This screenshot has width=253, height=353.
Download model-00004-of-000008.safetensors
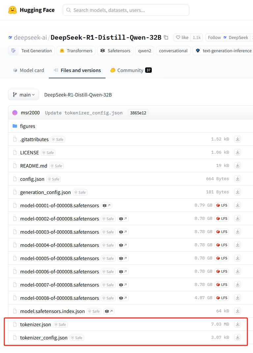tap(237, 245)
